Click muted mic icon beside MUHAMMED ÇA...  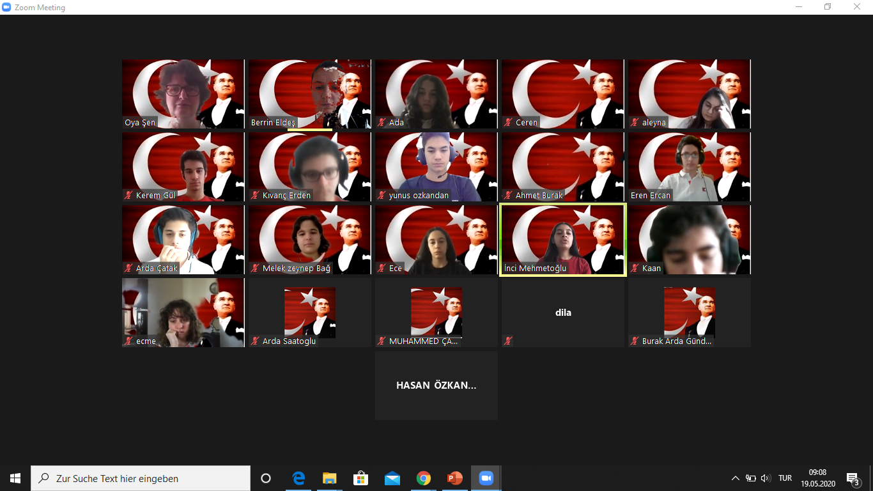(x=382, y=341)
